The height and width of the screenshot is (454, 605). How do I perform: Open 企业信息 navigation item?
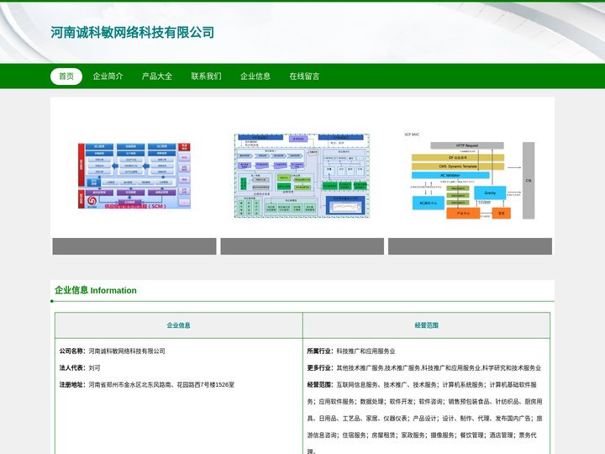(255, 77)
